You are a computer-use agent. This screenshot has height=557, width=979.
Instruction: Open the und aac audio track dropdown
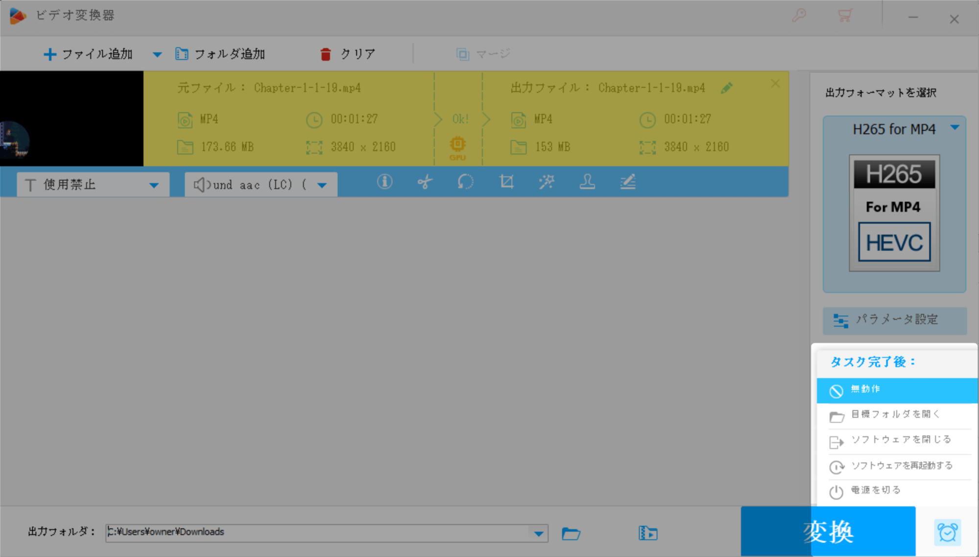[x=261, y=185]
